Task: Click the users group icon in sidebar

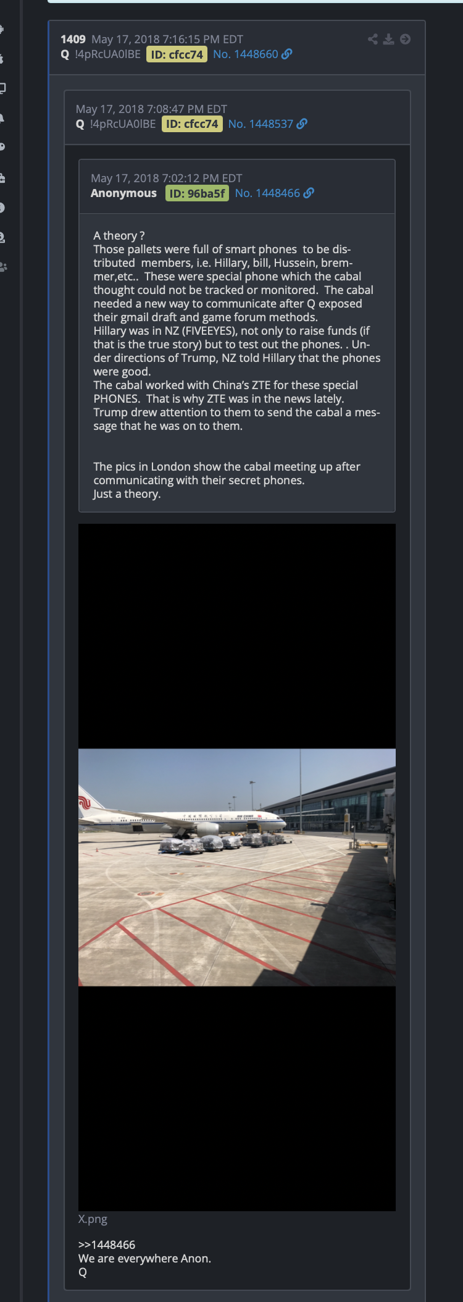Action: [3, 267]
